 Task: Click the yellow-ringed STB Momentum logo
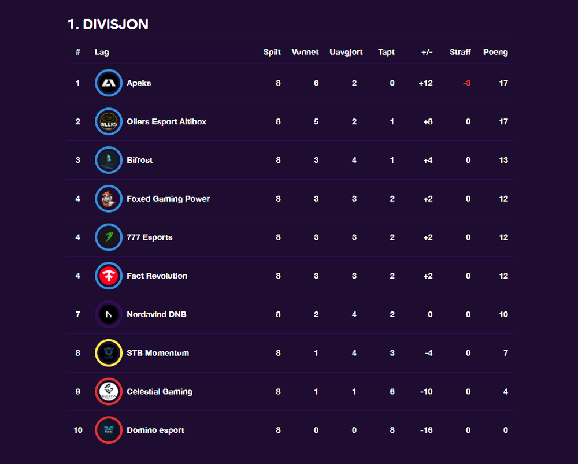[109, 353]
